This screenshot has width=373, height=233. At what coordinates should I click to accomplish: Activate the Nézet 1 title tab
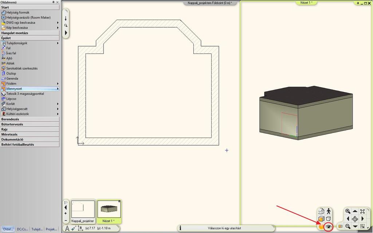coord(306,3)
